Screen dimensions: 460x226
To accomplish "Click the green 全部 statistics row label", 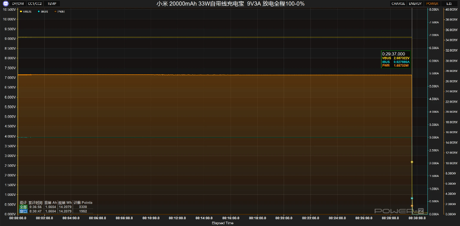I will [23, 207].
